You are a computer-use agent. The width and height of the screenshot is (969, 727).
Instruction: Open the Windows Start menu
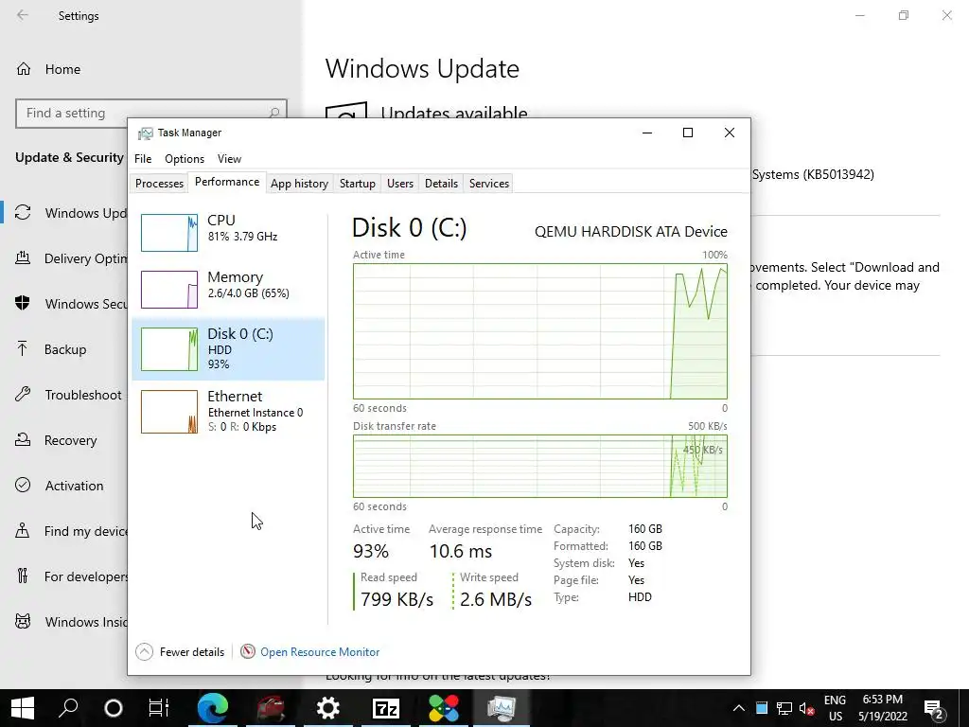(23, 708)
